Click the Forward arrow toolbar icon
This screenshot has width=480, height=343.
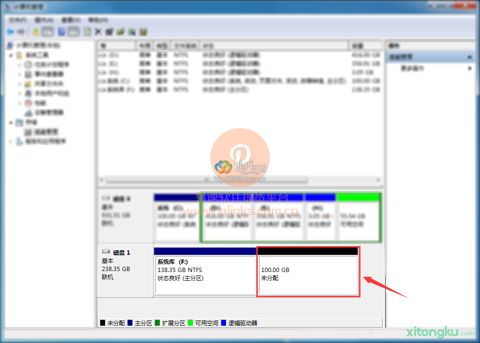(x=21, y=32)
